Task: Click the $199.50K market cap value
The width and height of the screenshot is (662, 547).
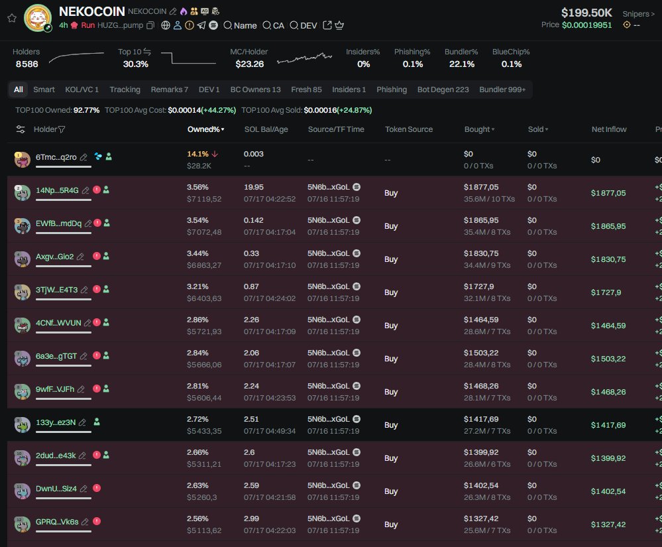Action: (586, 13)
